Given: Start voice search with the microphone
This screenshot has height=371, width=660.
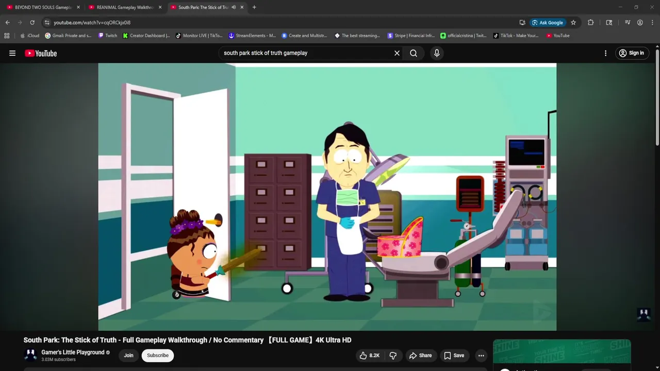Looking at the screenshot, I should [437, 53].
